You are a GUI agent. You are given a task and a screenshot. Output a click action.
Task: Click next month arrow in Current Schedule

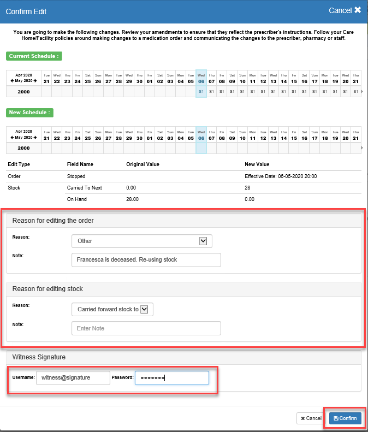pyautogui.click(x=35, y=81)
